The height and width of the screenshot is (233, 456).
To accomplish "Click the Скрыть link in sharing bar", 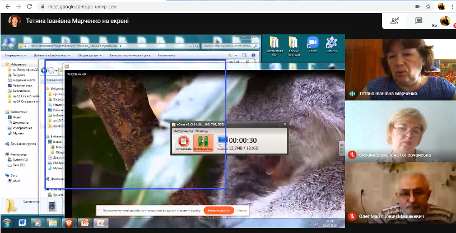I will click(241, 211).
